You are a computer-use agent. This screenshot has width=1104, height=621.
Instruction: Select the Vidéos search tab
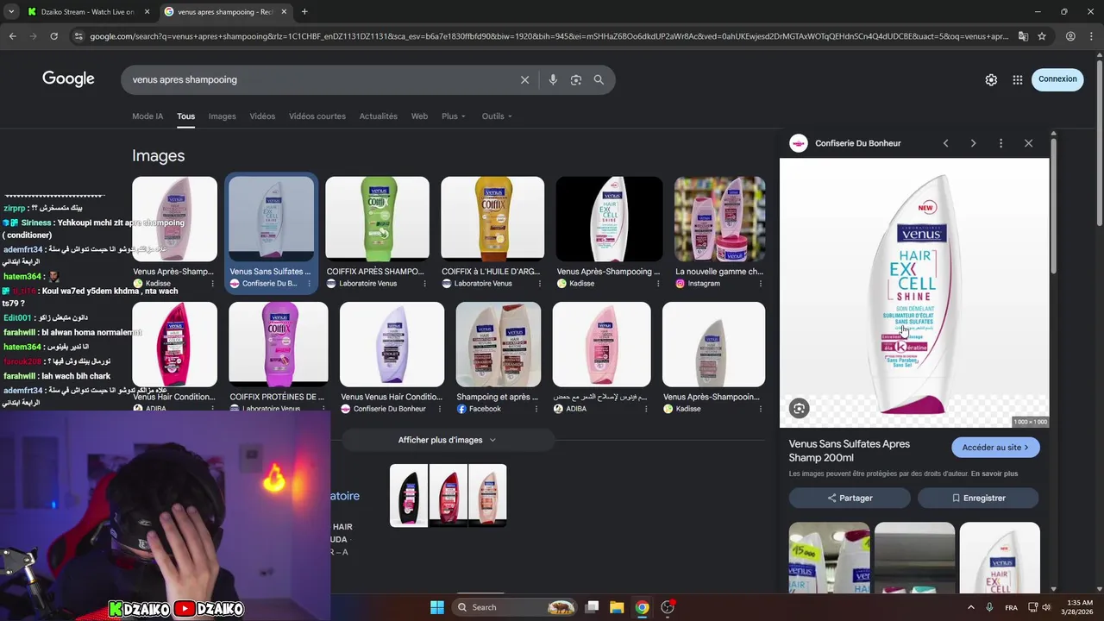tap(262, 116)
